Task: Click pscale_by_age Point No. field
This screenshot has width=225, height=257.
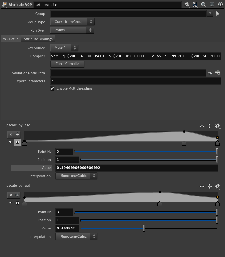Action: tap(64, 151)
